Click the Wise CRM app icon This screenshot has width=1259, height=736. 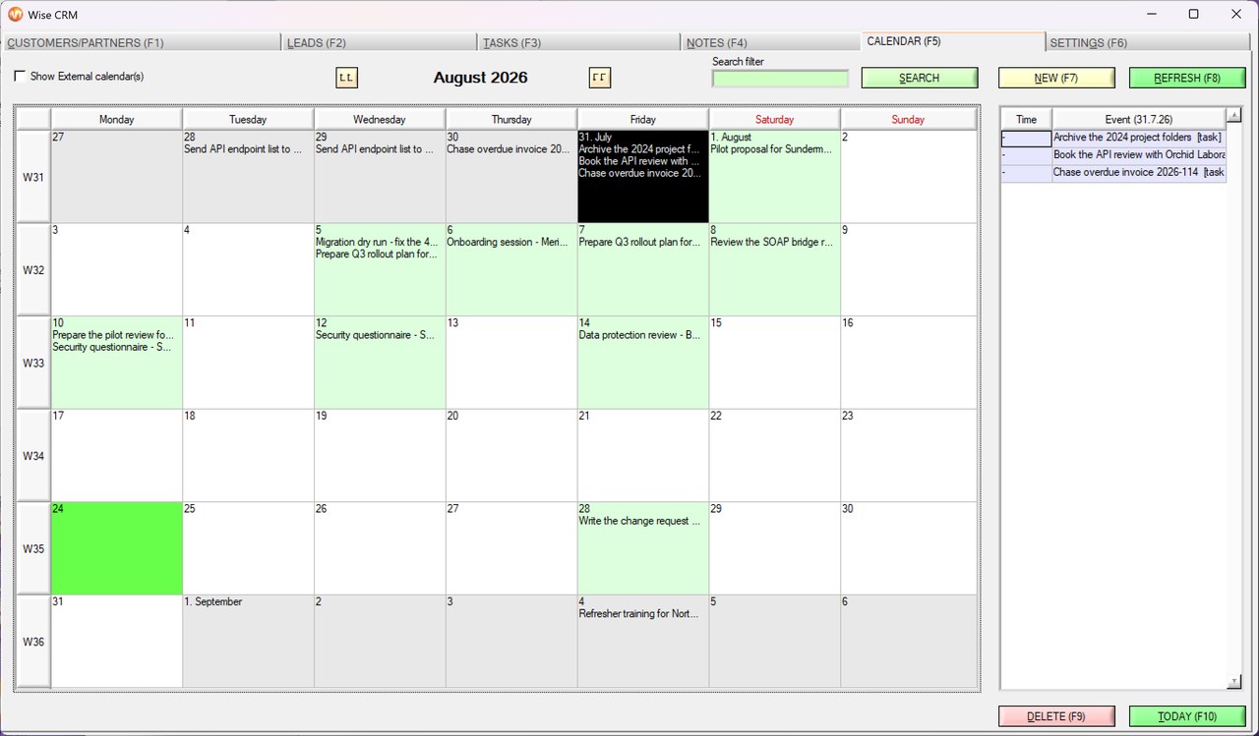coord(15,14)
